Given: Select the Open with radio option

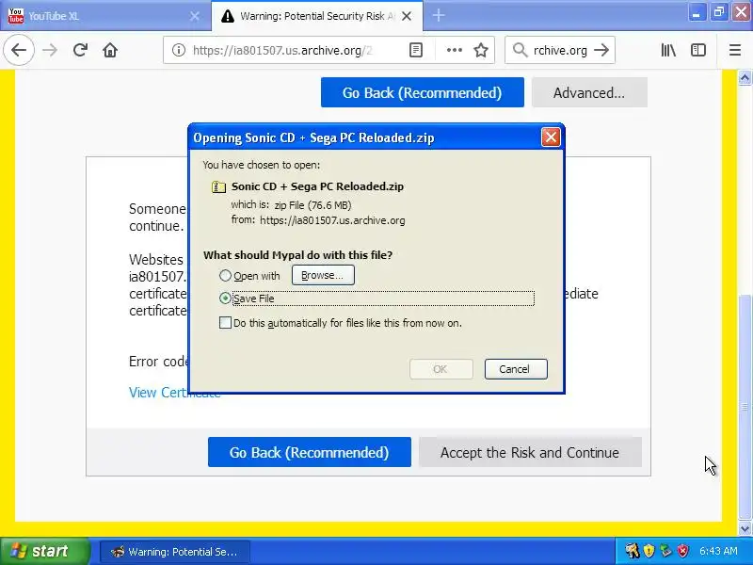Looking at the screenshot, I should coord(225,276).
